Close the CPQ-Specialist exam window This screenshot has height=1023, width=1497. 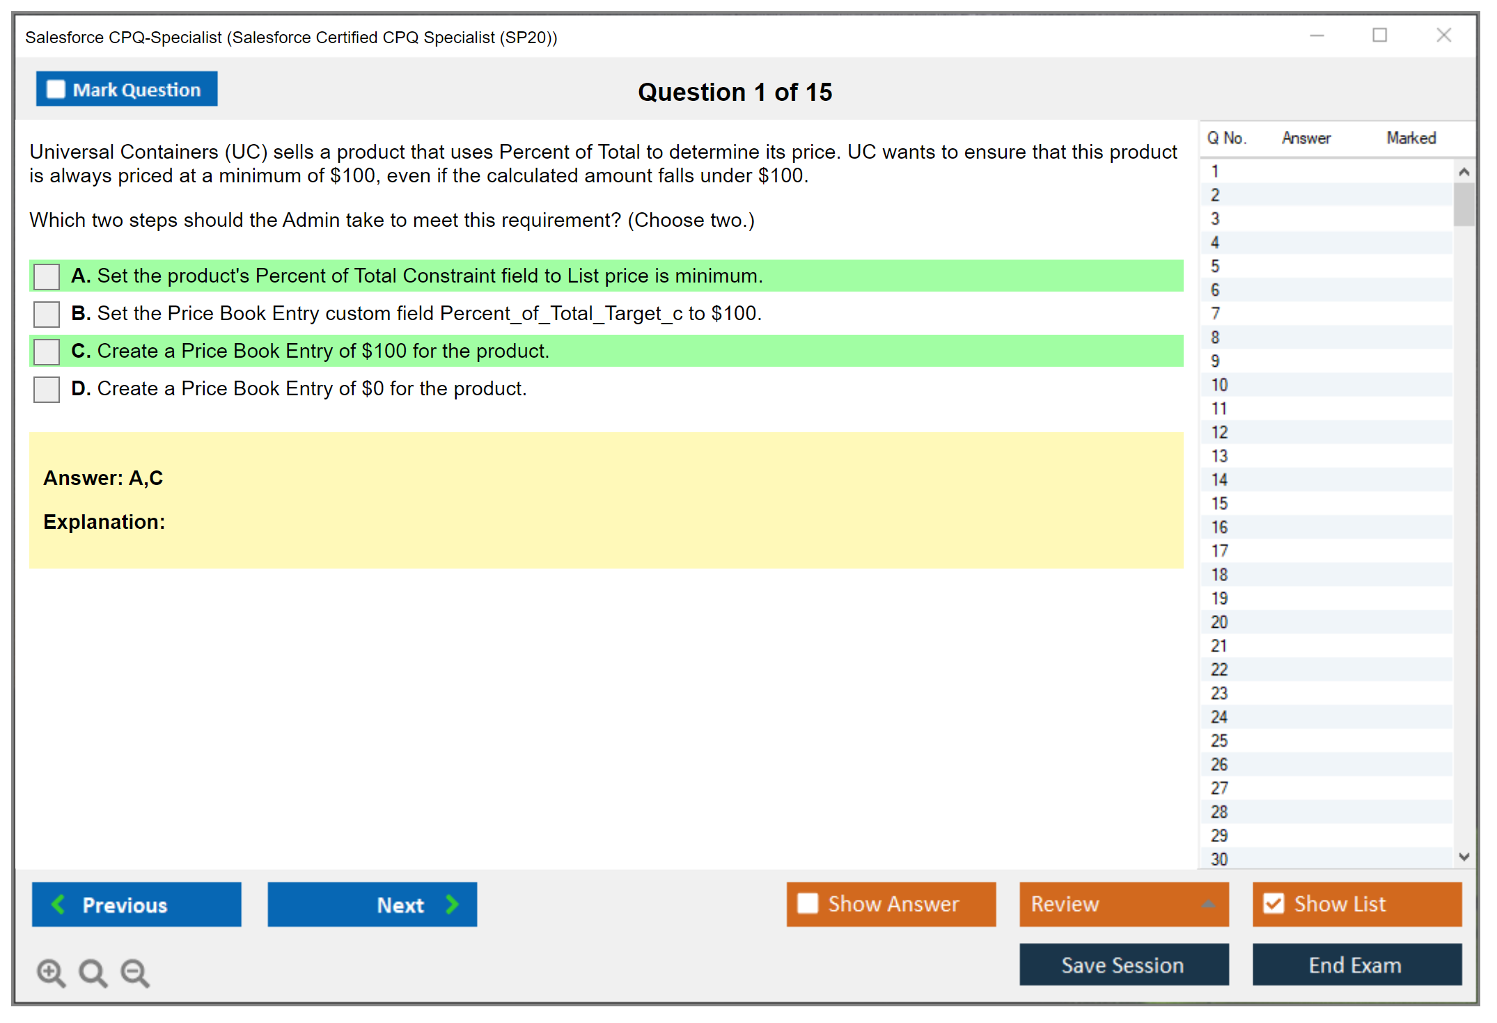1443,35
